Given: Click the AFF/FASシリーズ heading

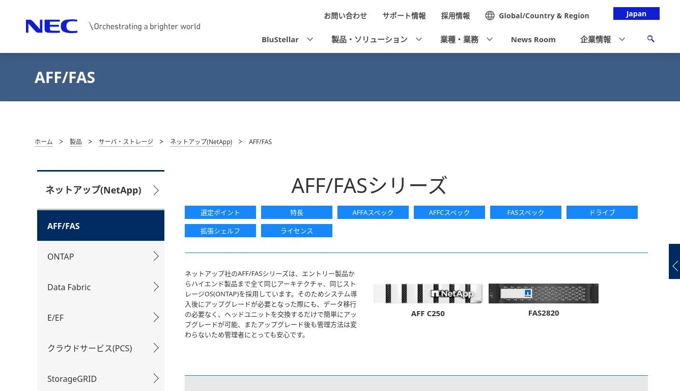Looking at the screenshot, I should (x=369, y=185).
